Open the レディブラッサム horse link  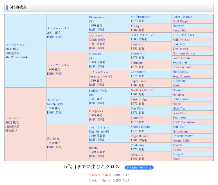tap(58, 65)
